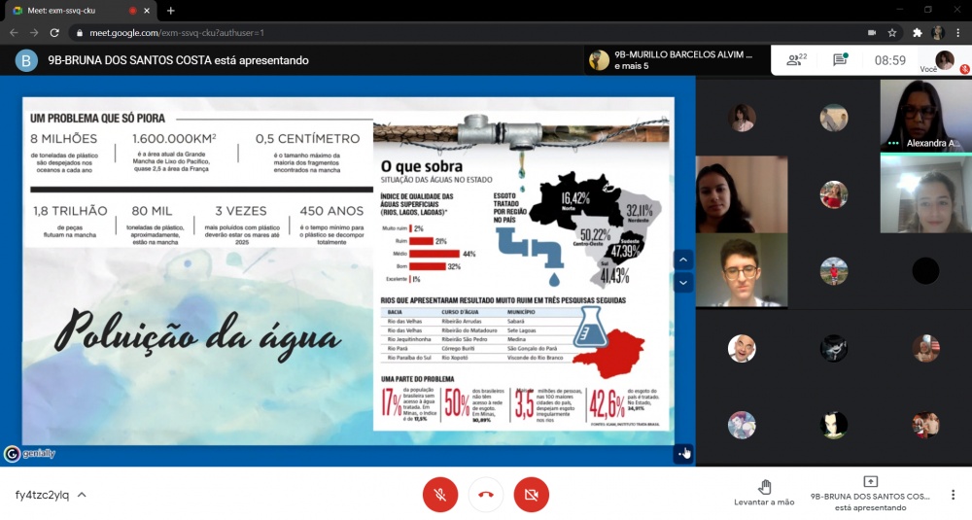The image size is (972, 520).
Task: Open the participants list icon
Action: click(797, 60)
